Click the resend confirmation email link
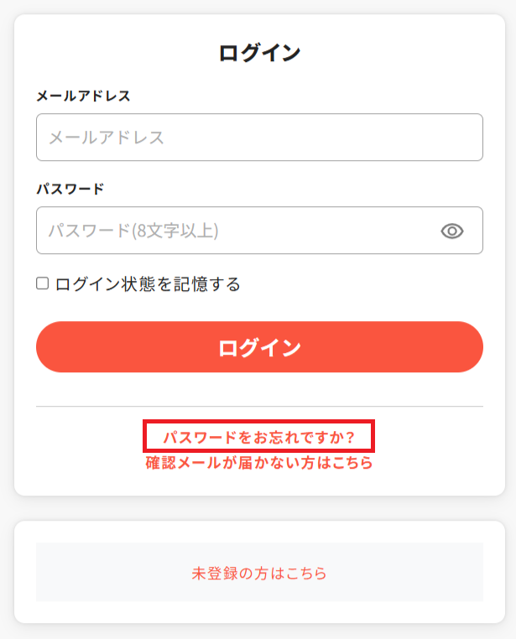516x639 pixels. pyautogui.click(x=258, y=462)
